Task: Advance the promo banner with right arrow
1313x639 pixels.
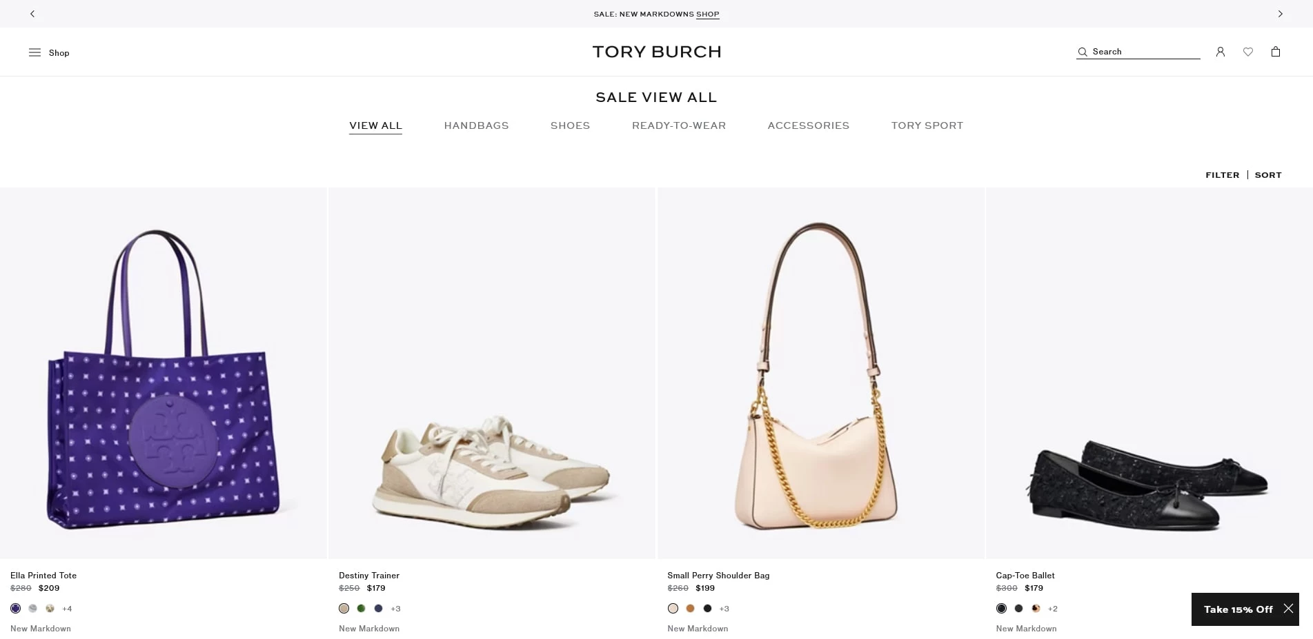Action: click(1281, 13)
